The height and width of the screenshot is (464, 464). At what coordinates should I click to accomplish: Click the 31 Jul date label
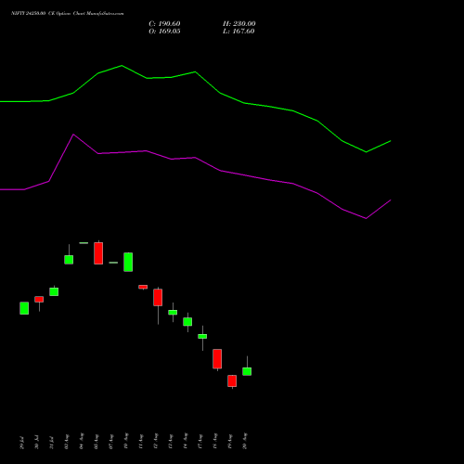pos(51,443)
